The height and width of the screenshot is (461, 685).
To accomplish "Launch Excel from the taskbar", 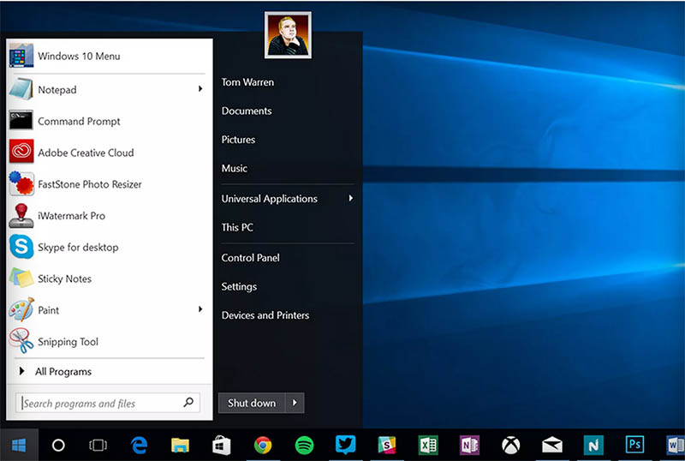I will click(x=427, y=446).
